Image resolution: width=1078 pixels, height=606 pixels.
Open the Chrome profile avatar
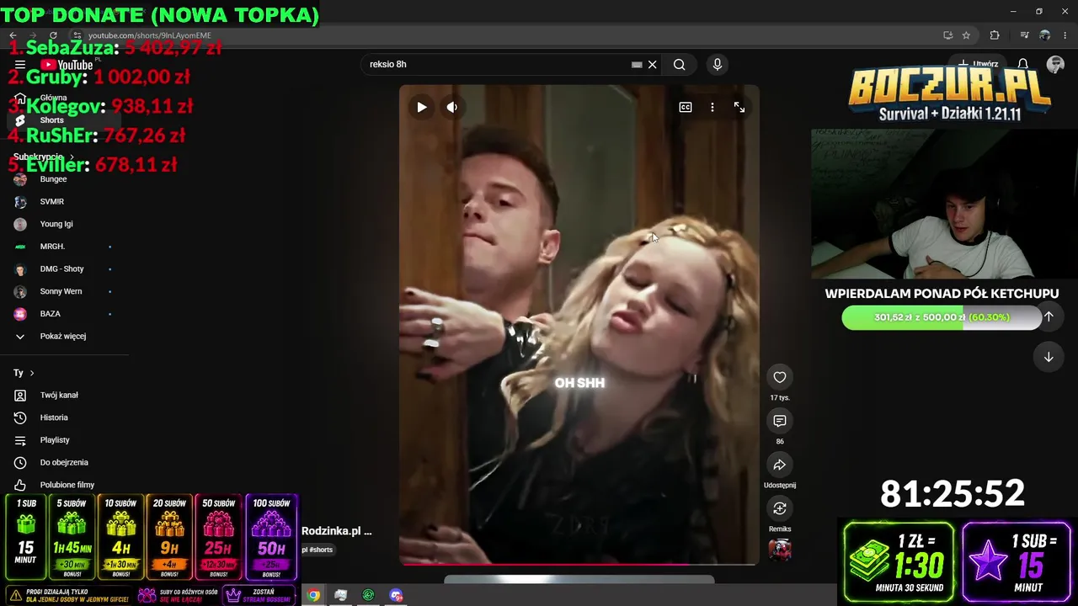pos(1045,35)
